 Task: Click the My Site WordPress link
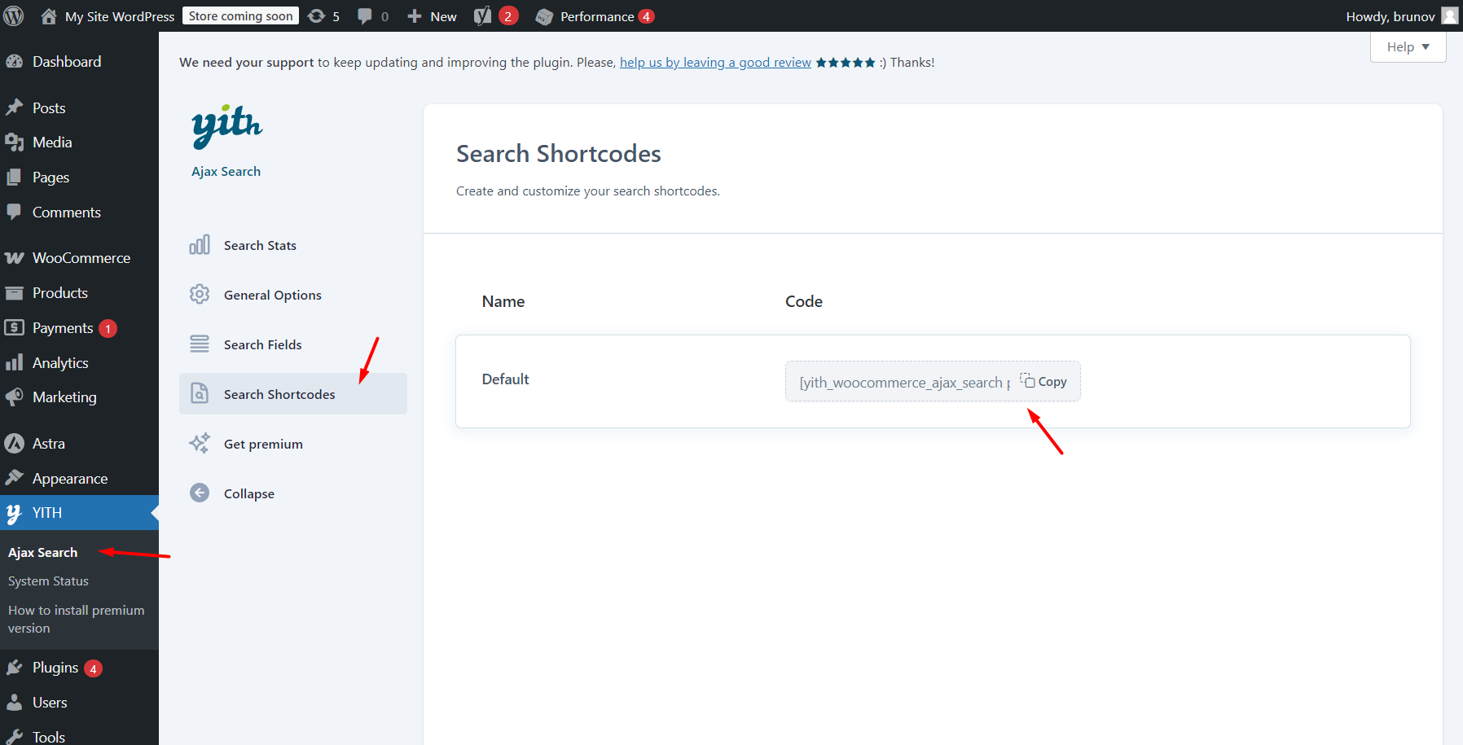point(120,16)
